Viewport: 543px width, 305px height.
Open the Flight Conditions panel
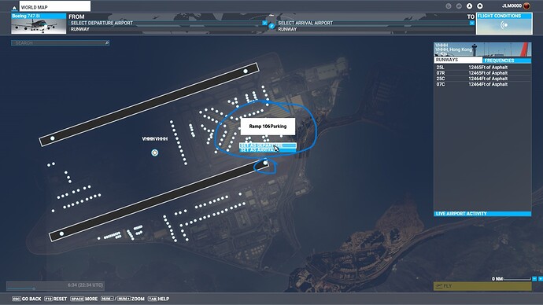[x=504, y=24]
